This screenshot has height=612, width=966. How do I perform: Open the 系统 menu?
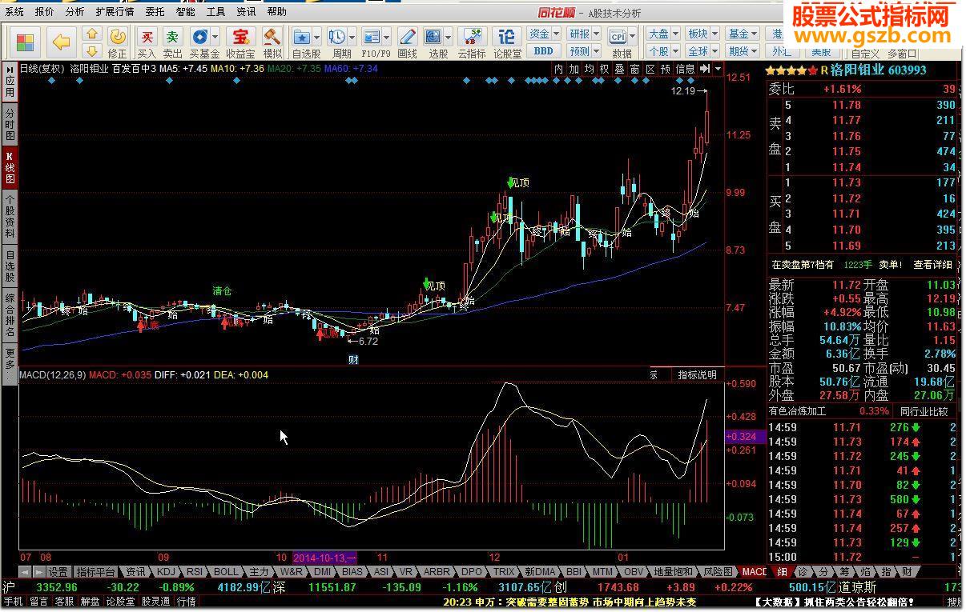pyautogui.click(x=14, y=12)
